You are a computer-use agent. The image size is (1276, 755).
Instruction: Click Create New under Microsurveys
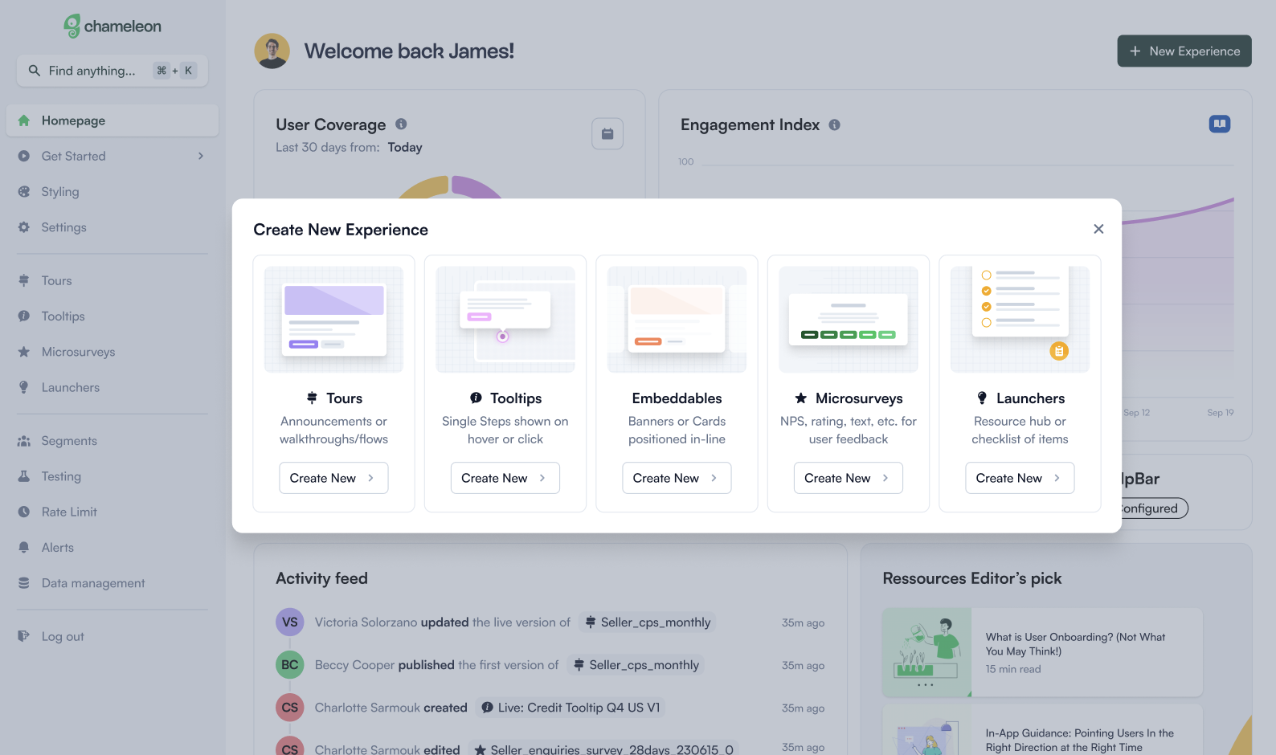pyautogui.click(x=848, y=478)
